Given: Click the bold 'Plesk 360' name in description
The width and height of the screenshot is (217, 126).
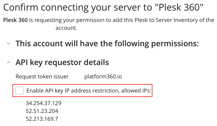Looking at the screenshot, I should (15, 20).
